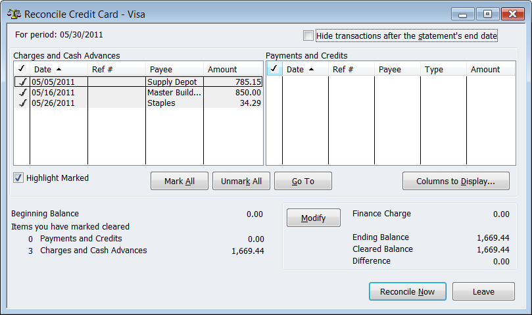Unmark the Staples charge checkmark

[x=22, y=103]
